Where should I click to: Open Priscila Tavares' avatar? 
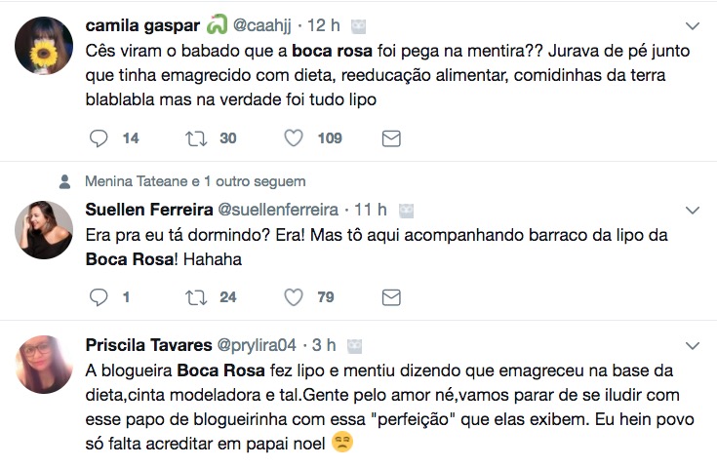click(44, 366)
